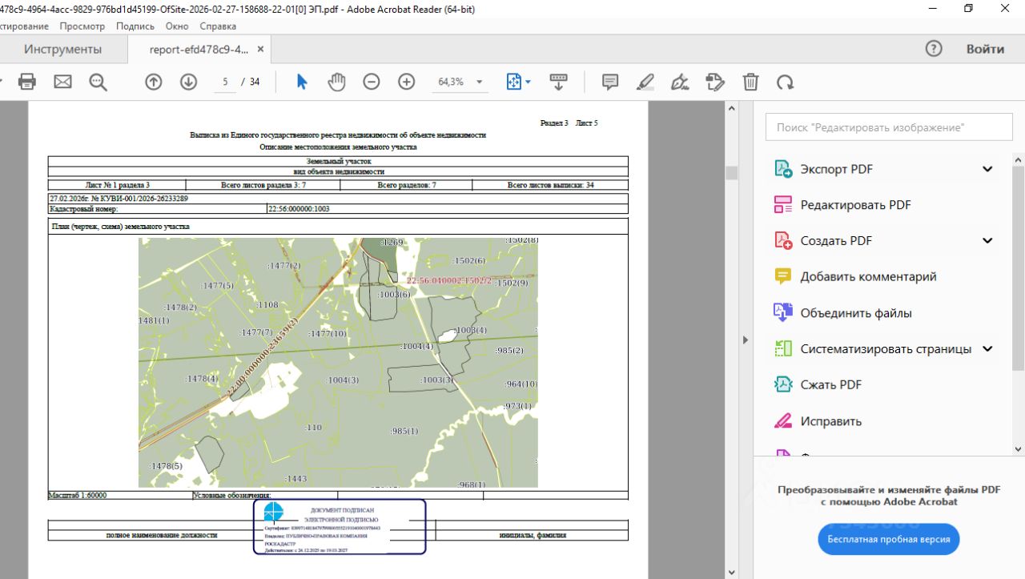The image size is (1025, 579).
Task: Click the Бесплатная пробная версия button
Action: coord(888,539)
